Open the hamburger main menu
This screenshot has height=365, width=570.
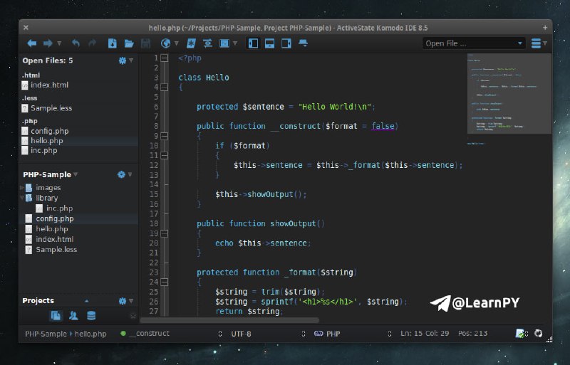coord(536,43)
